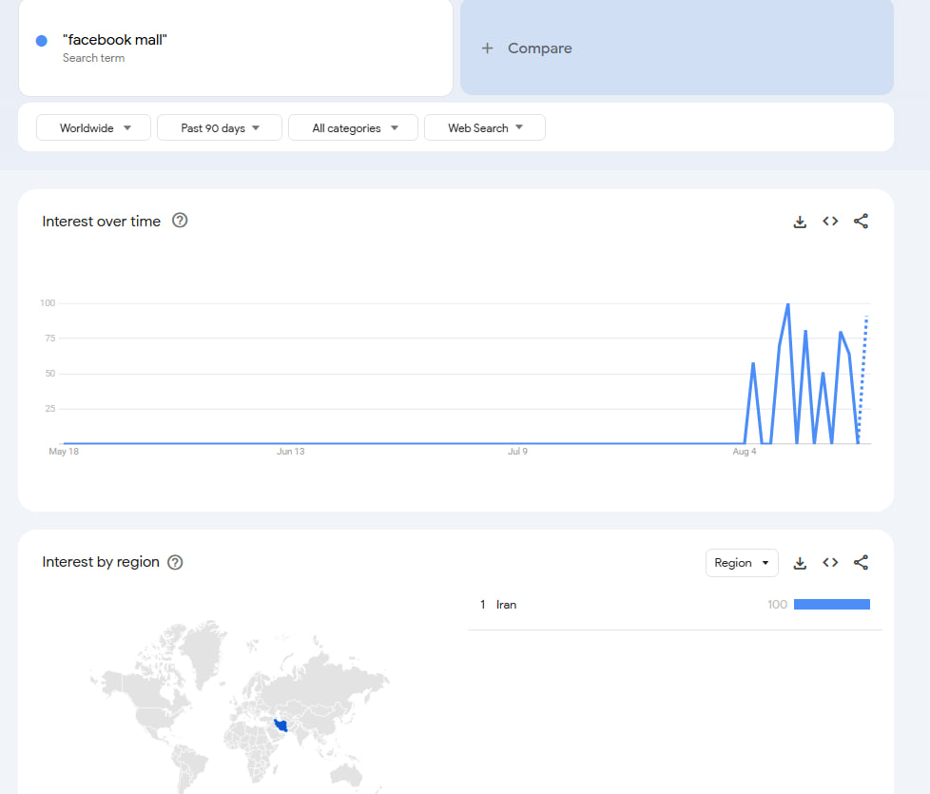930x794 pixels.
Task: Download Interest over time data as CSV
Action: coord(800,222)
